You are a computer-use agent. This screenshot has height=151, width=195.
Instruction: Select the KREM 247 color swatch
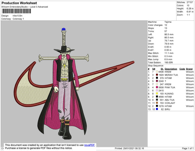pyautogui.click(x=157, y=84)
